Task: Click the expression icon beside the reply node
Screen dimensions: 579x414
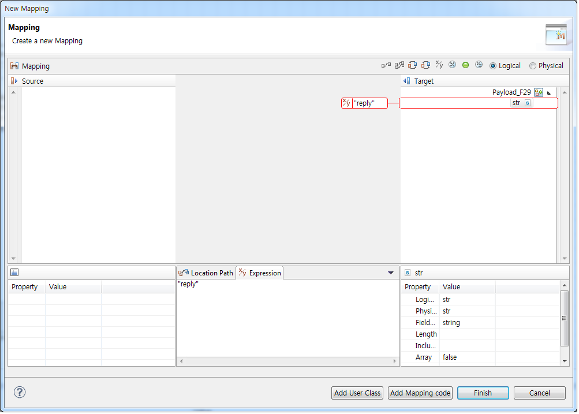Action: [345, 103]
